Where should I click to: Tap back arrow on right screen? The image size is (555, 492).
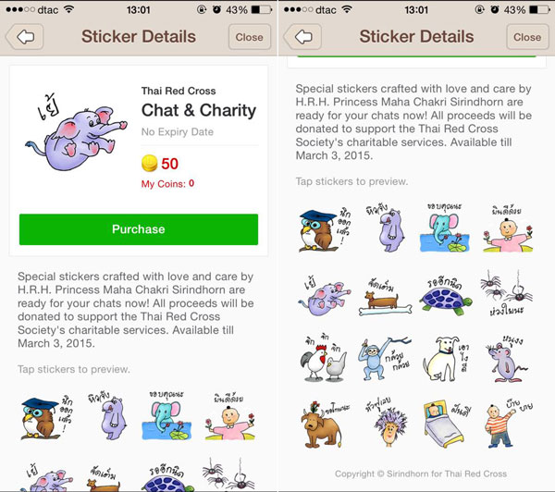point(302,37)
